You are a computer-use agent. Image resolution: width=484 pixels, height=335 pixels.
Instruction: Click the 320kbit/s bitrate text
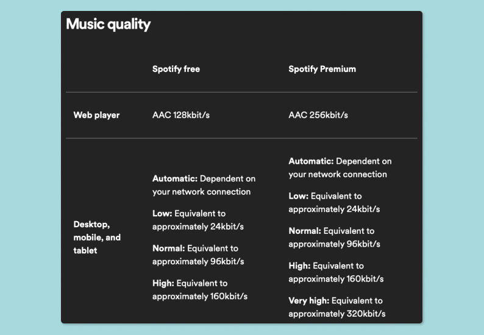[365, 314]
